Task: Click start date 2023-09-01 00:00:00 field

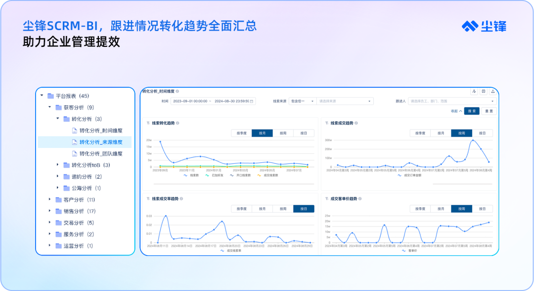Action: pyautogui.click(x=190, y=101)
